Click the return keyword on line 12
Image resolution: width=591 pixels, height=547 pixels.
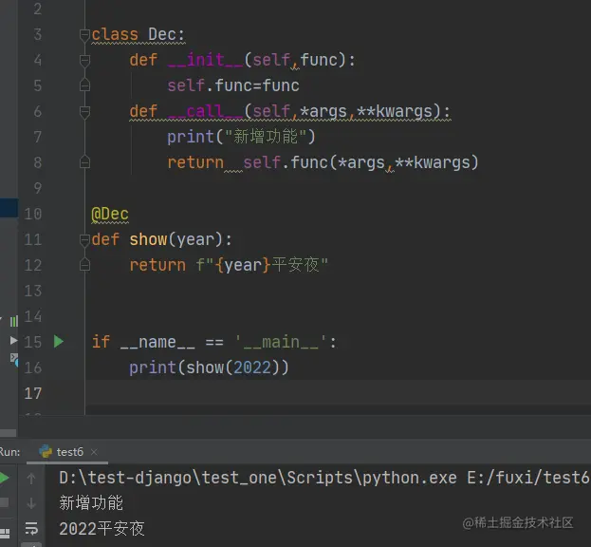(157, 265)
